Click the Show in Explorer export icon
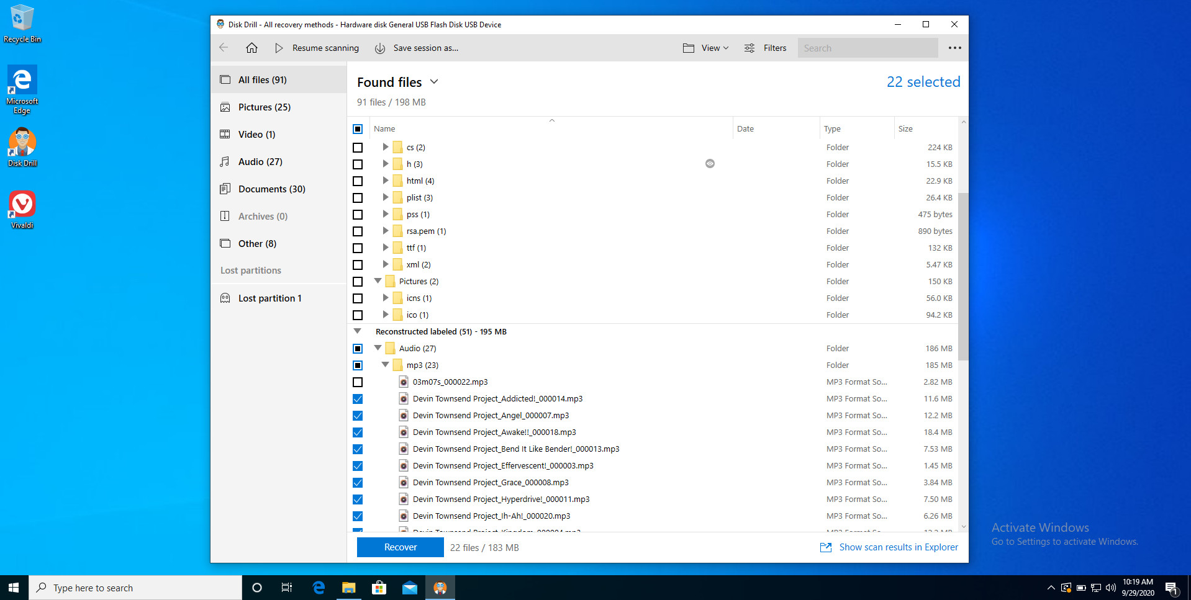The width and height of the screenshot is (1191, 600). 826,547
